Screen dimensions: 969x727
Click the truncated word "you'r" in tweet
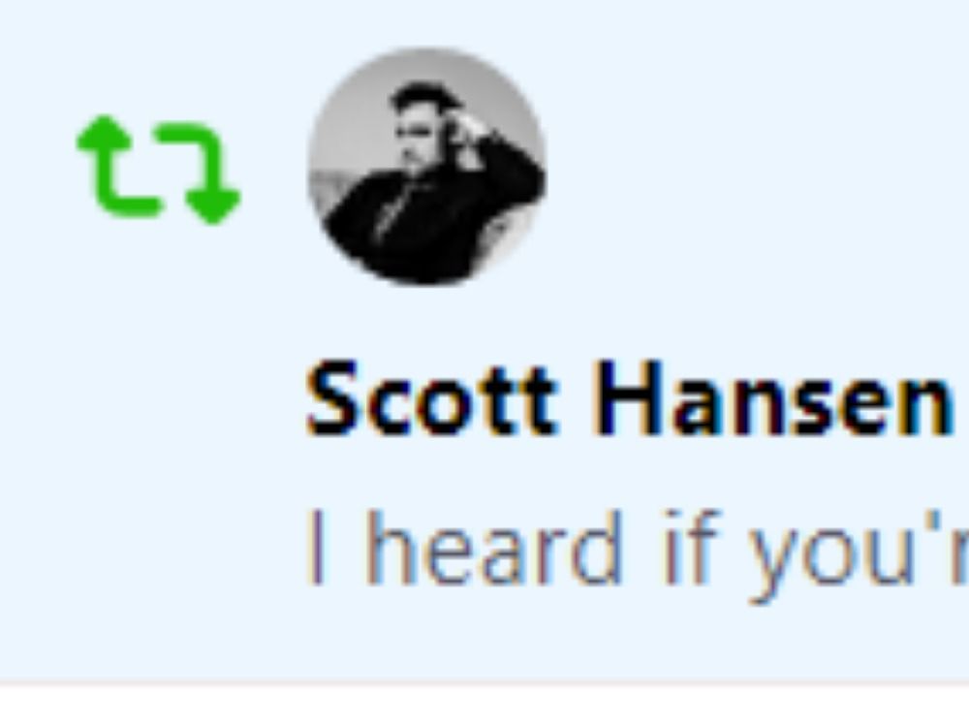tap(859, 553)
